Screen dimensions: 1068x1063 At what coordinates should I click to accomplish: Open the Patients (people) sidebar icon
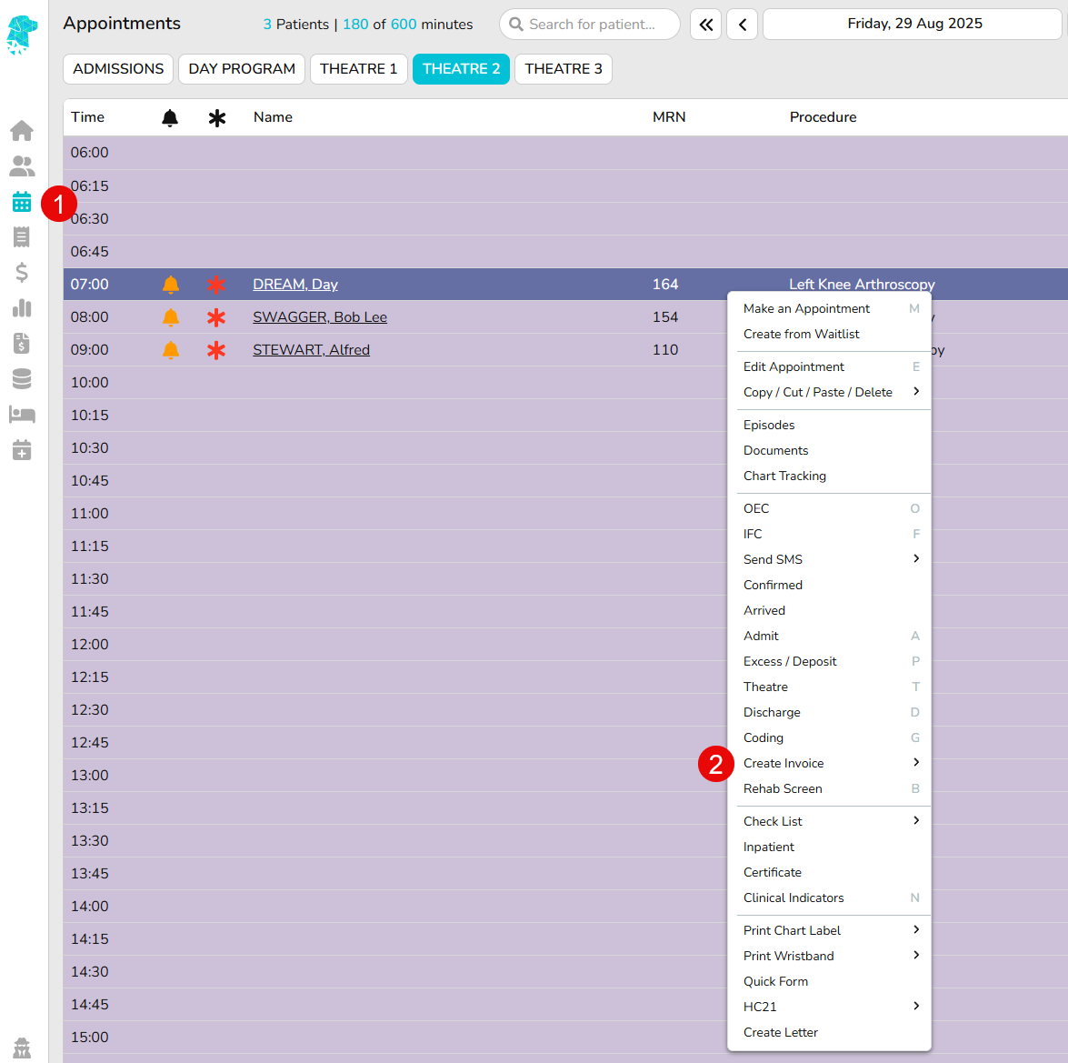(22, 166)
